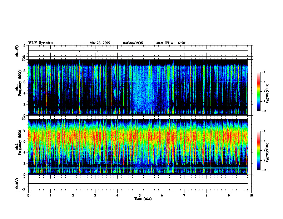Click the ch.3 voltage waveform trace line

pos(138,184)
